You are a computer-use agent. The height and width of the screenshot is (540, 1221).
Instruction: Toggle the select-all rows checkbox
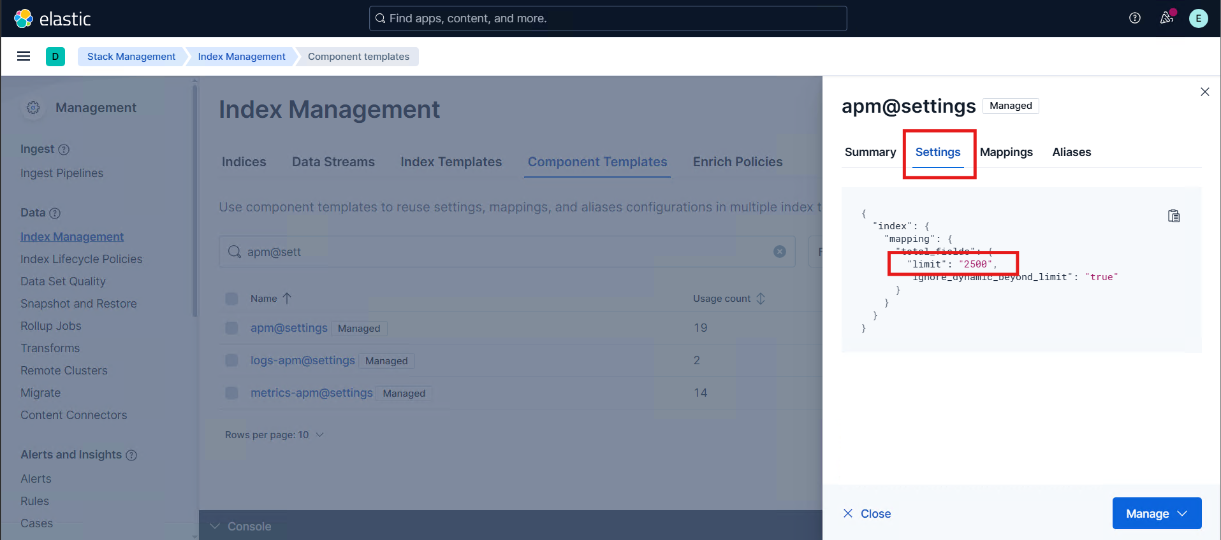tap(231, 299)
